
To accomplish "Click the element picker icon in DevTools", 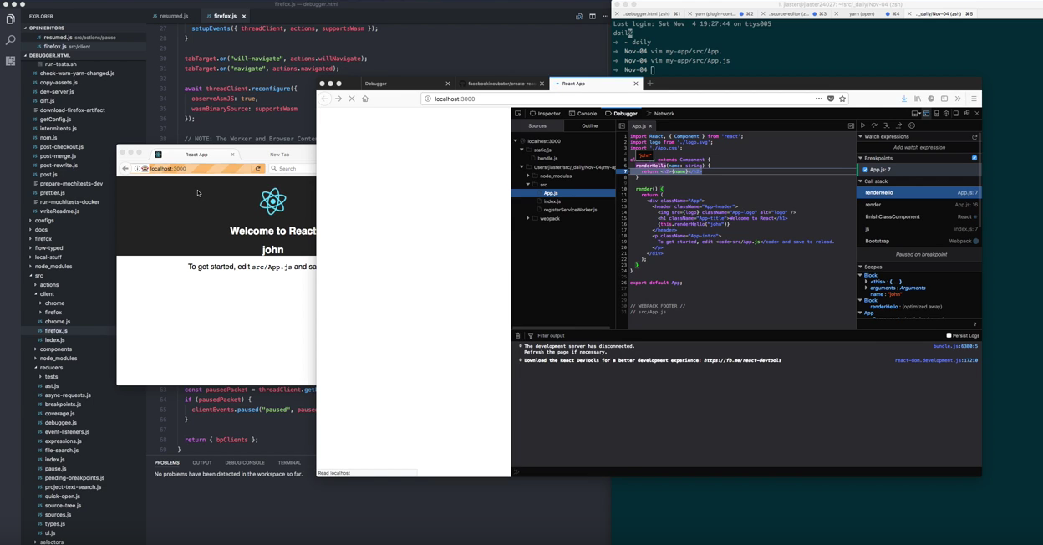I will [518, 114].
